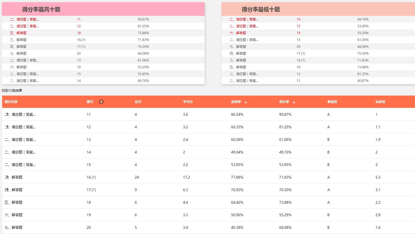The height and width of the screenshot is (234, 415).
Task: Click the 题目名称 column header
Action: [x=11, y=102]
